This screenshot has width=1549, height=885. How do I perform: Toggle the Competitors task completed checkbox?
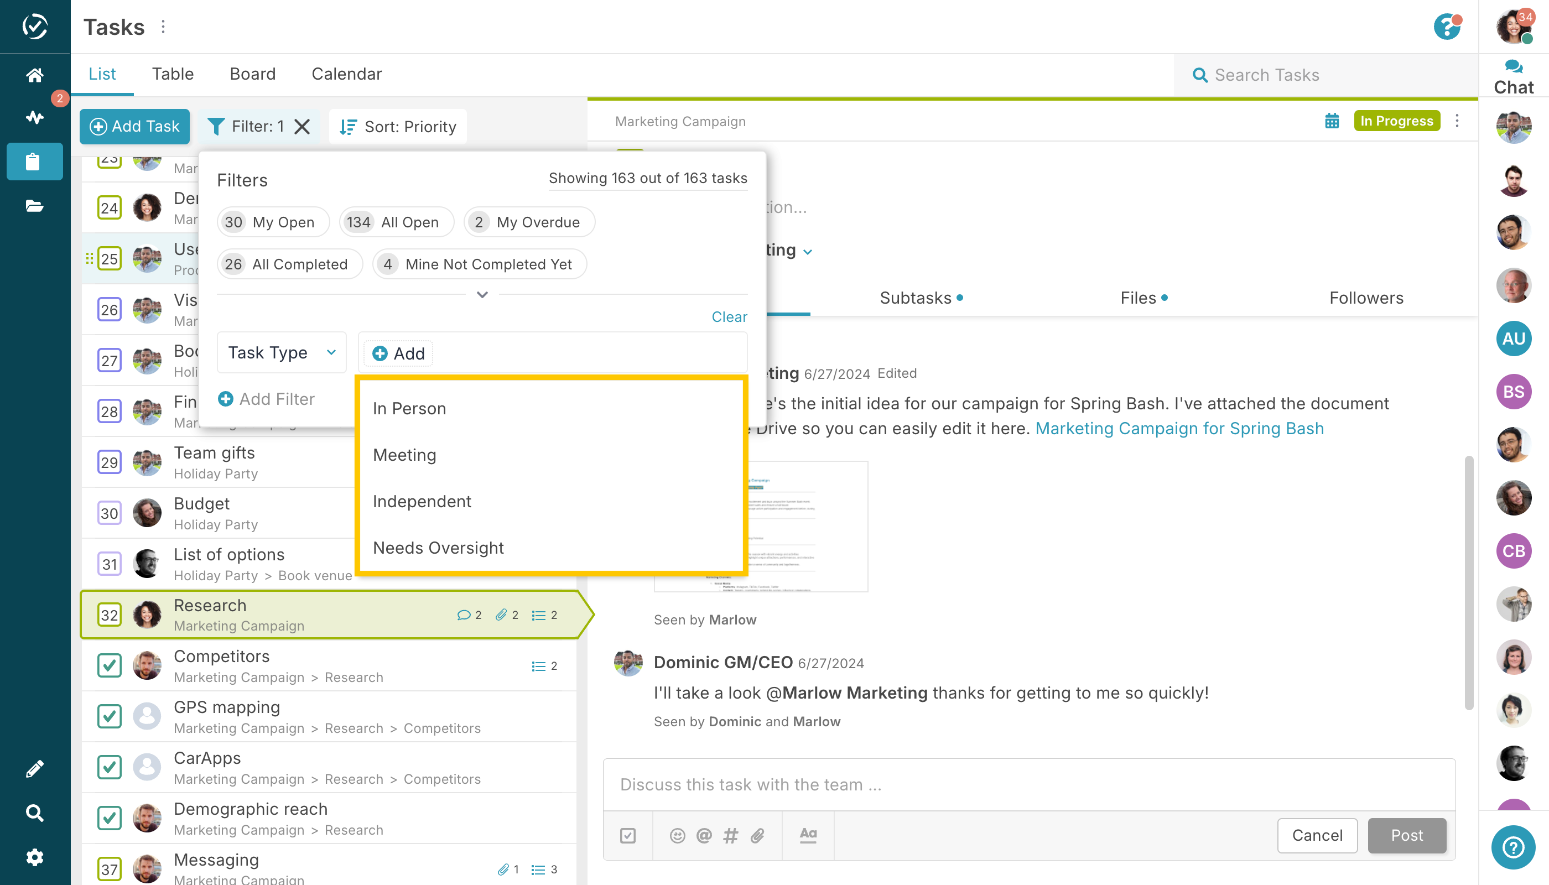click(110, 665)
